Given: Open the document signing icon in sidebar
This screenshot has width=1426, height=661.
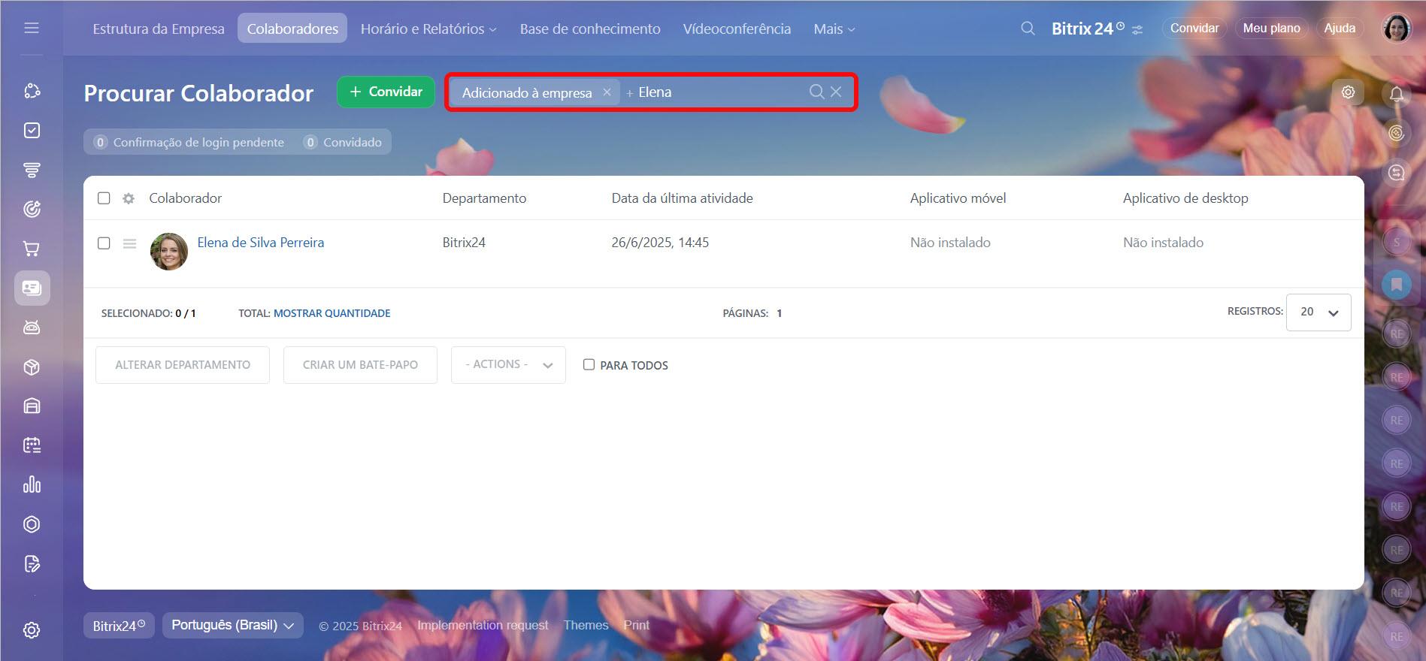Looking at the screenshot, I should tap(32, 563).
